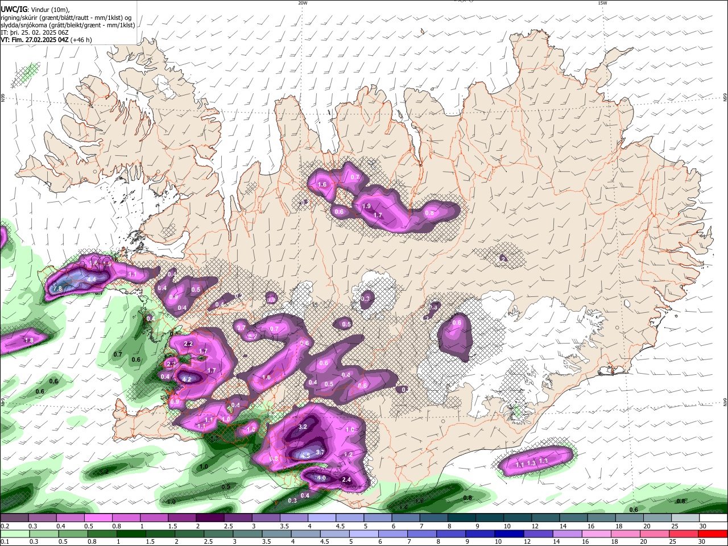Click the '7.8' precipitation value on the map
728x546 pixels.
tap(57, 289)
